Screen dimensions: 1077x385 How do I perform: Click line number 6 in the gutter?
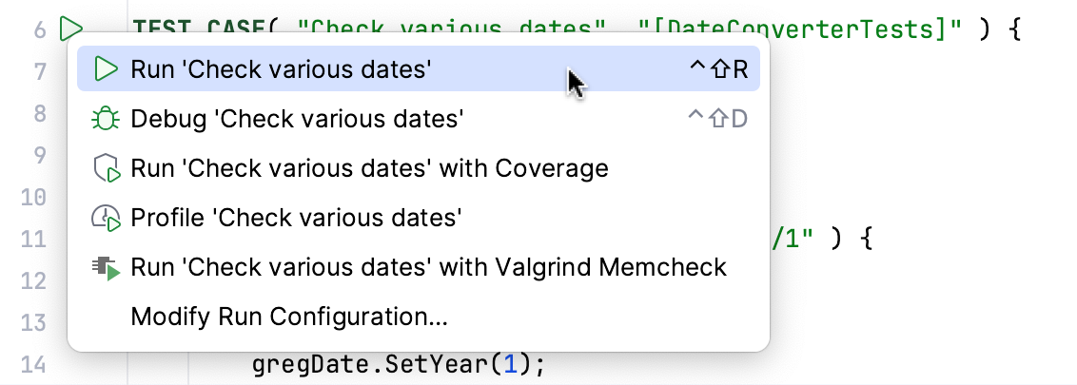click(x=39, y=29)
